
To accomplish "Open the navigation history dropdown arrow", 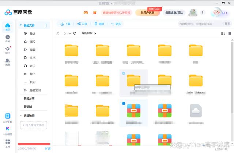I will point(70,33).
